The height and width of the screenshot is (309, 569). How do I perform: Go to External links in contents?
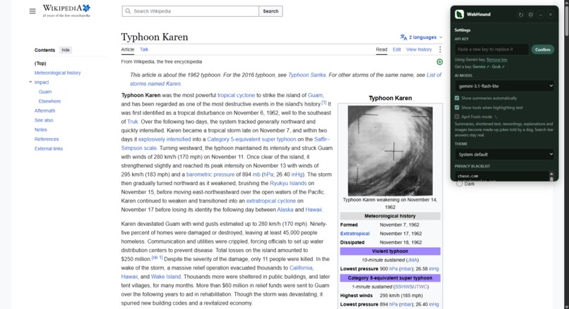pyautogui.click(x=49, y=149)
